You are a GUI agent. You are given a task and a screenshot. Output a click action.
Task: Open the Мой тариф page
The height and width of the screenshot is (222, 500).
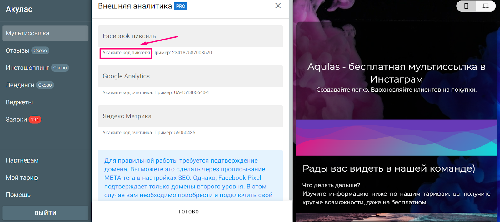(22, 177)
